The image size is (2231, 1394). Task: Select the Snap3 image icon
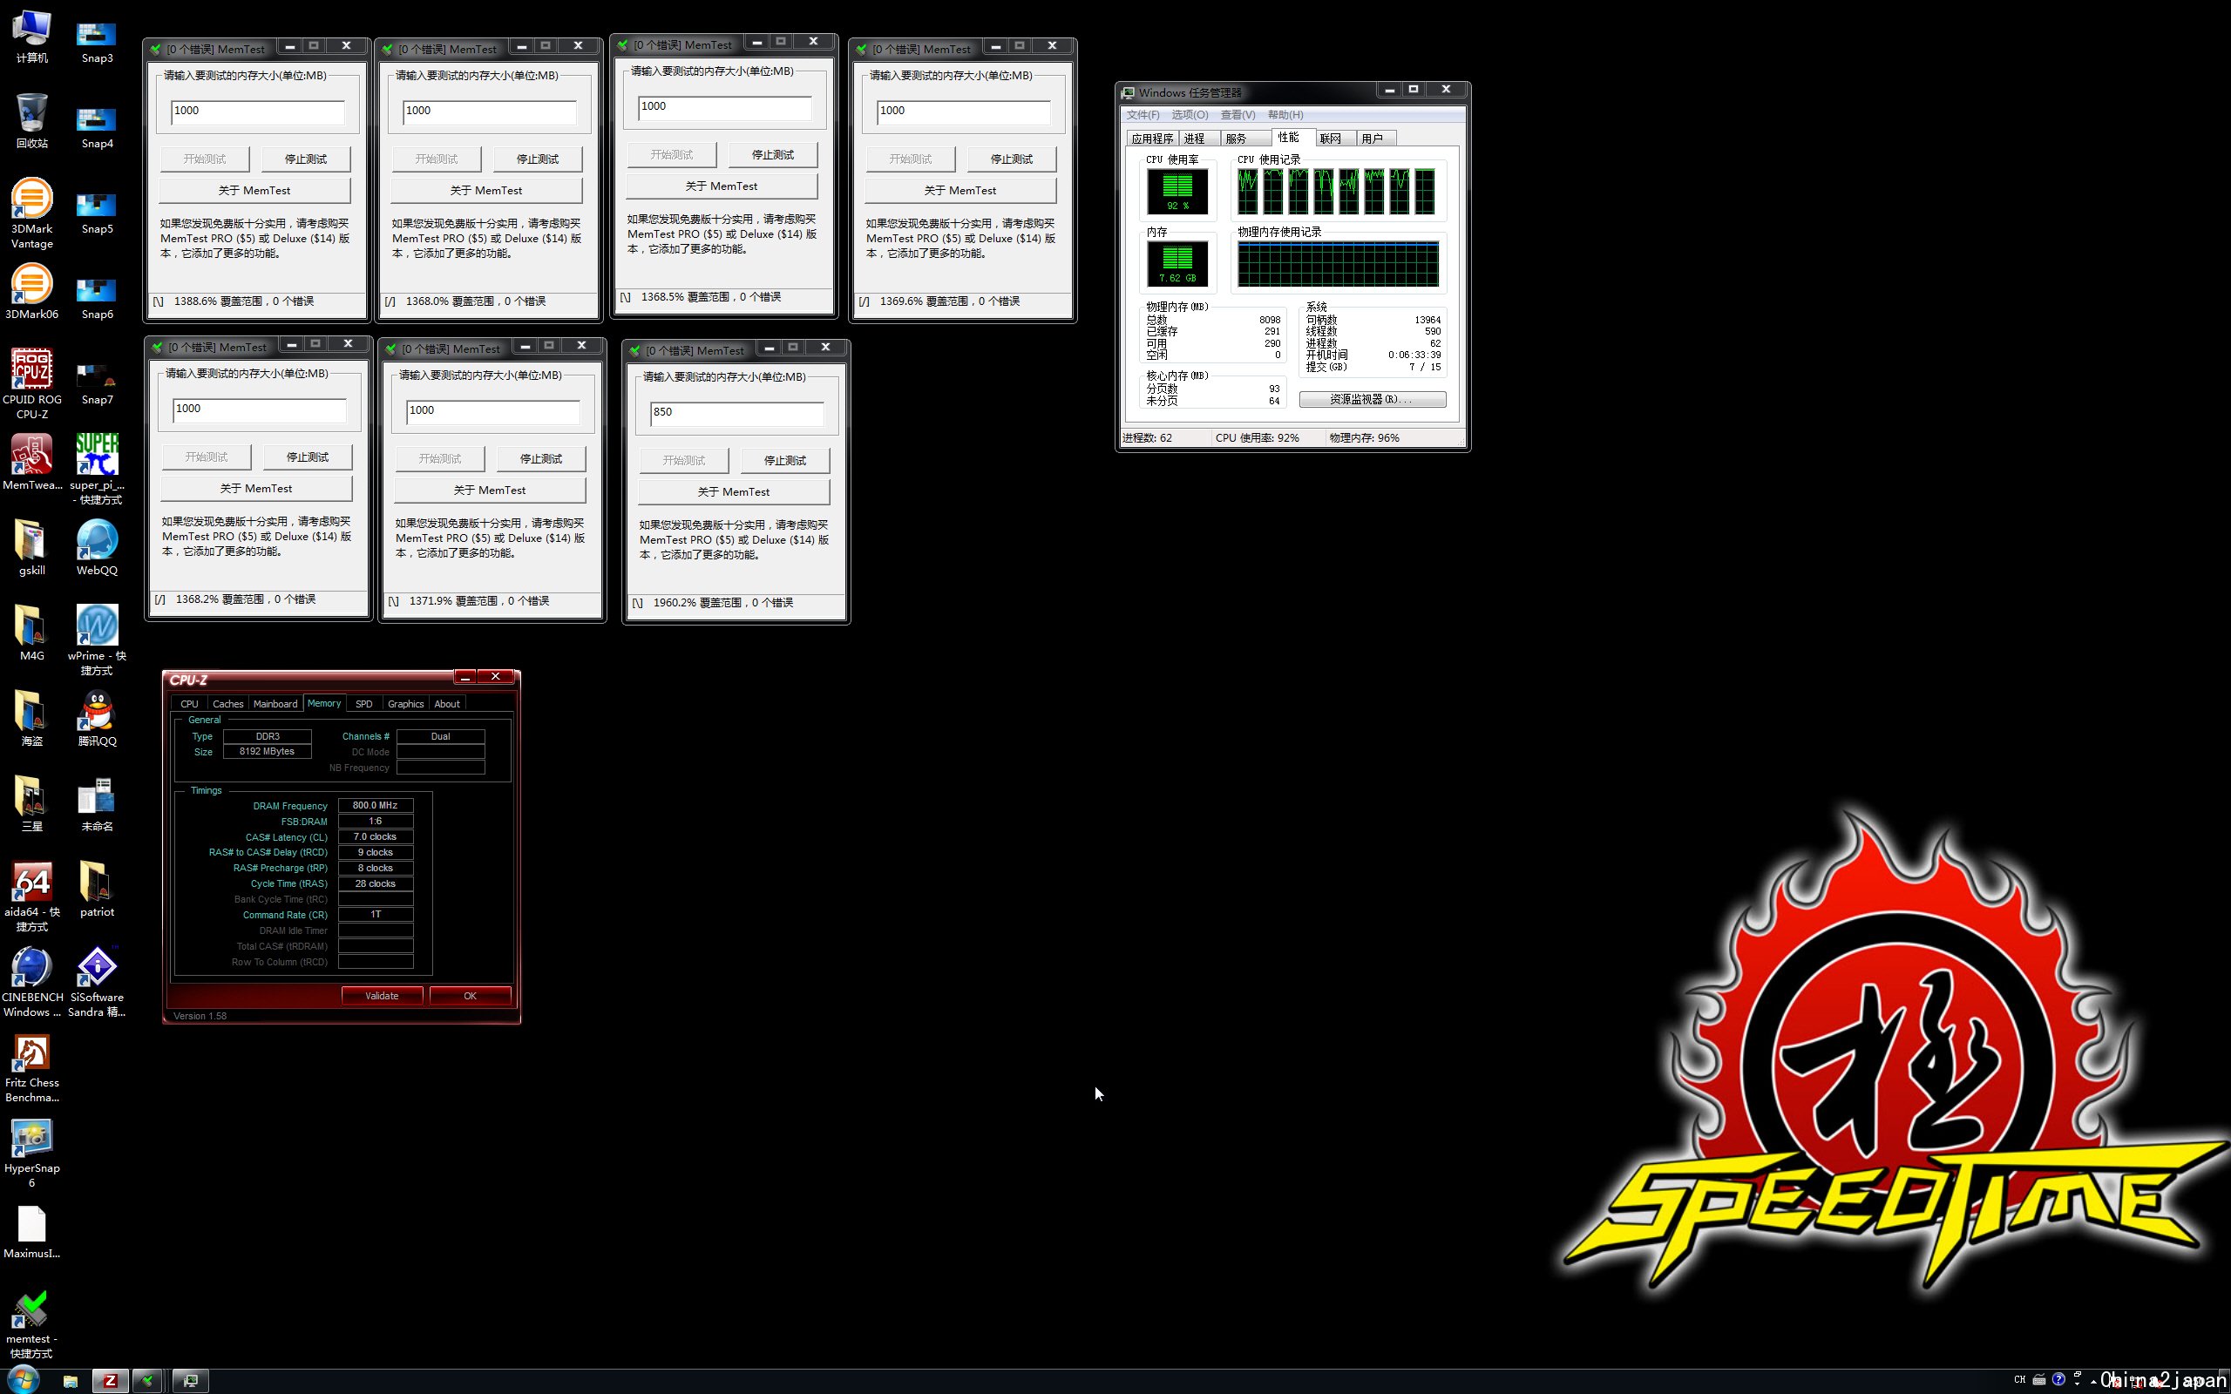[x=97, y=42]
